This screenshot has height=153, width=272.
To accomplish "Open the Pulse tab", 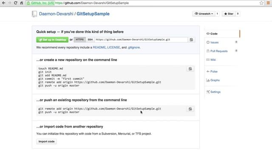I will [x=214, y=71].
